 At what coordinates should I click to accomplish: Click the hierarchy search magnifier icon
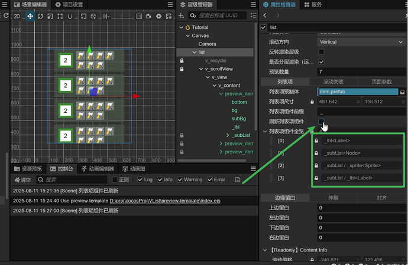click(193, 15)
